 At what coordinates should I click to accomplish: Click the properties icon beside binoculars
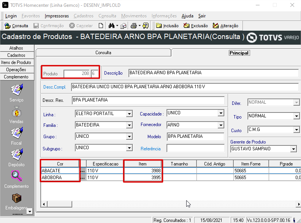pyautogui.click(x=123, y=26)
